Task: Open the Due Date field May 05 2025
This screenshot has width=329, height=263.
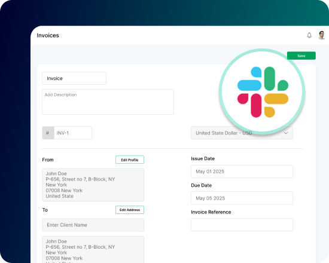Action: tap(242, 198)
